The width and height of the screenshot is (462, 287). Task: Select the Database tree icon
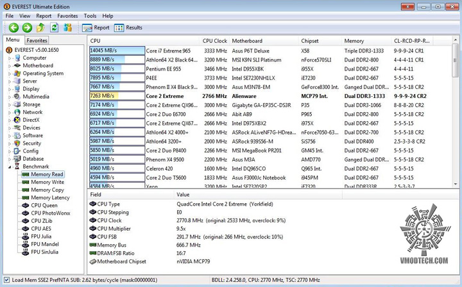tap(17, 159)
